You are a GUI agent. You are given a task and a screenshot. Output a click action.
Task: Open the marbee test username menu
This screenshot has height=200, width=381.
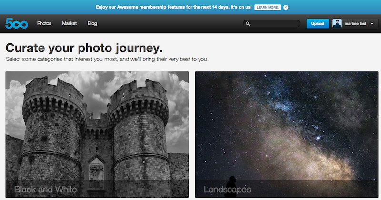coord(355,24)
